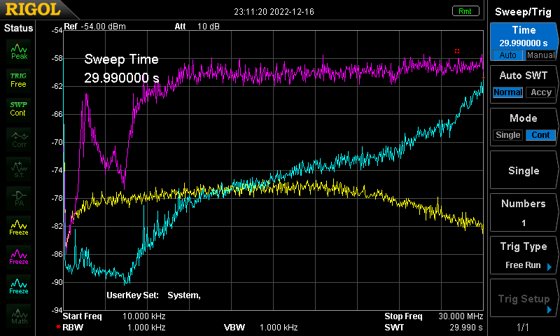Select the magenta trace Freeze icon

(19, 256)
